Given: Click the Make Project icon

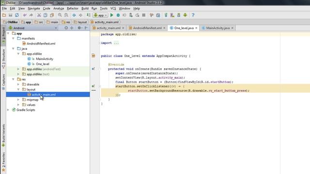Looking at the screenshot, I should point(88,15).
